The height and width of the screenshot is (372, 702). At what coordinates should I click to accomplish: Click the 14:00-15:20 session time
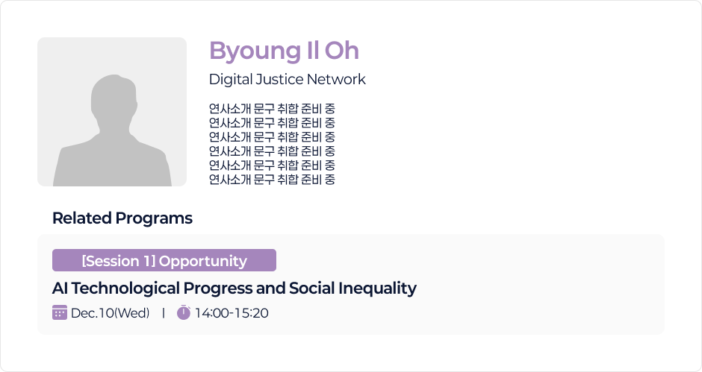pyautogui.click(x=232, y=313)
